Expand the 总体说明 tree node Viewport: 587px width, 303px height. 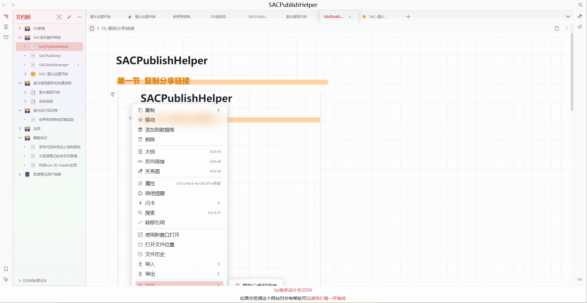25,101
